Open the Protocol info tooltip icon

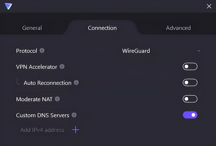pos(42,51)
